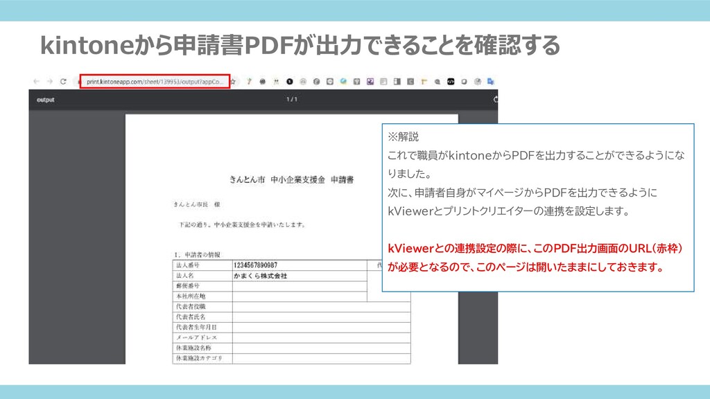Open the yellow pen-shaped extension icon

click(249, 82)
